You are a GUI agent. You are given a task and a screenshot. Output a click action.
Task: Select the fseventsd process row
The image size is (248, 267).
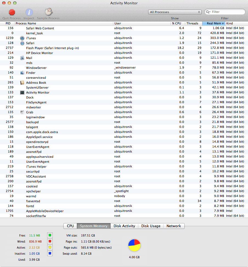(x=124, y=201)
